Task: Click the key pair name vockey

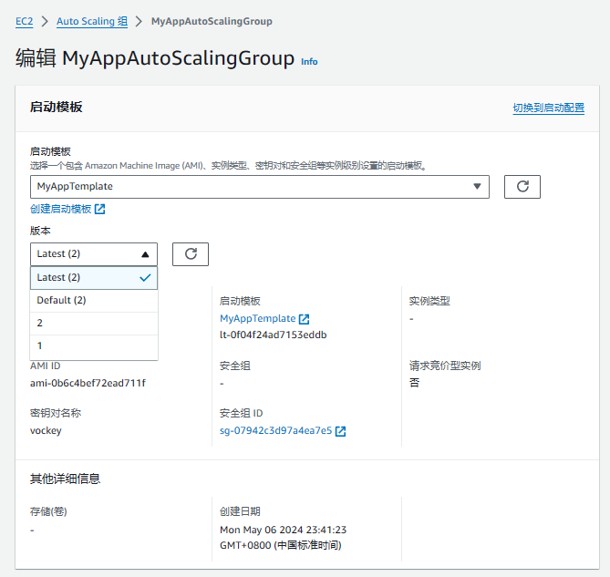Action: tap(46, 431)
